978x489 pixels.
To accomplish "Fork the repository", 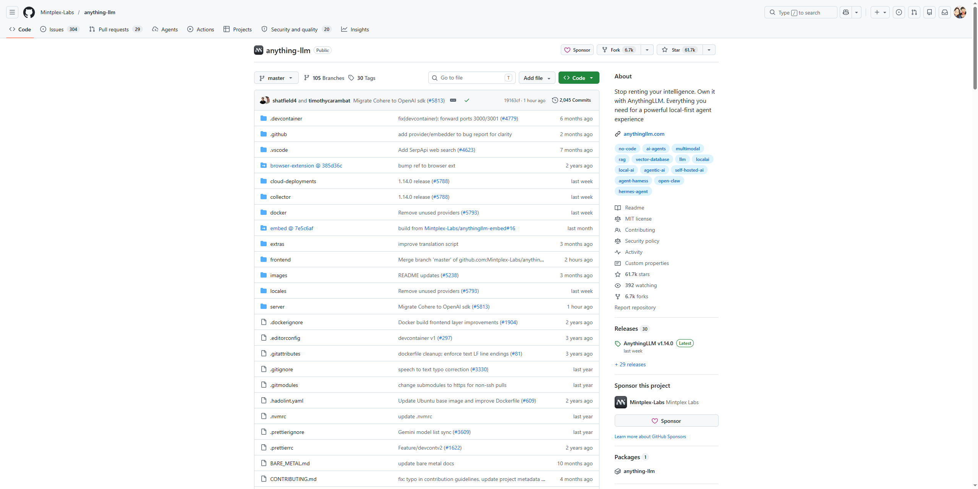I will (619, 50).
